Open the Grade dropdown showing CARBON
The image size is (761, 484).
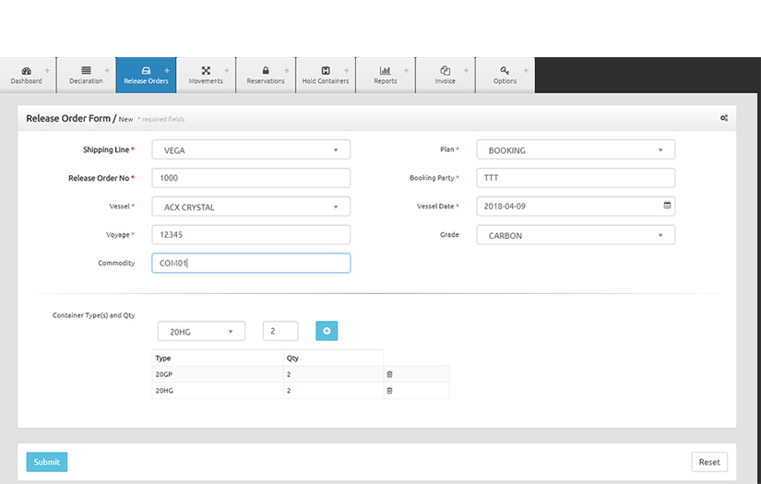click(x=576, y=235)
